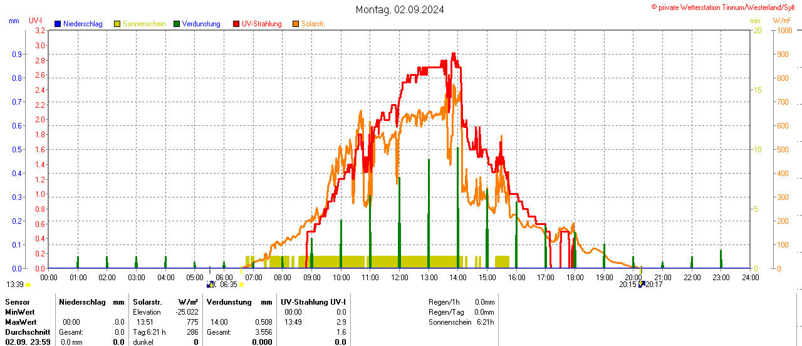Click the sunrise sun icon beside 06:35

(x=241, y=285)
